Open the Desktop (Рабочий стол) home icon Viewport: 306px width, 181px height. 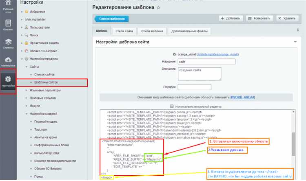8,3
